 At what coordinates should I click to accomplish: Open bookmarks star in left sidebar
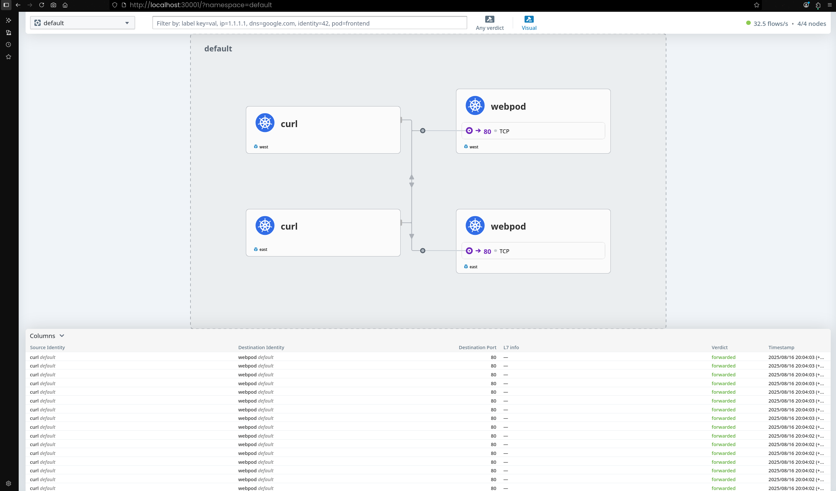pos(9,57)
